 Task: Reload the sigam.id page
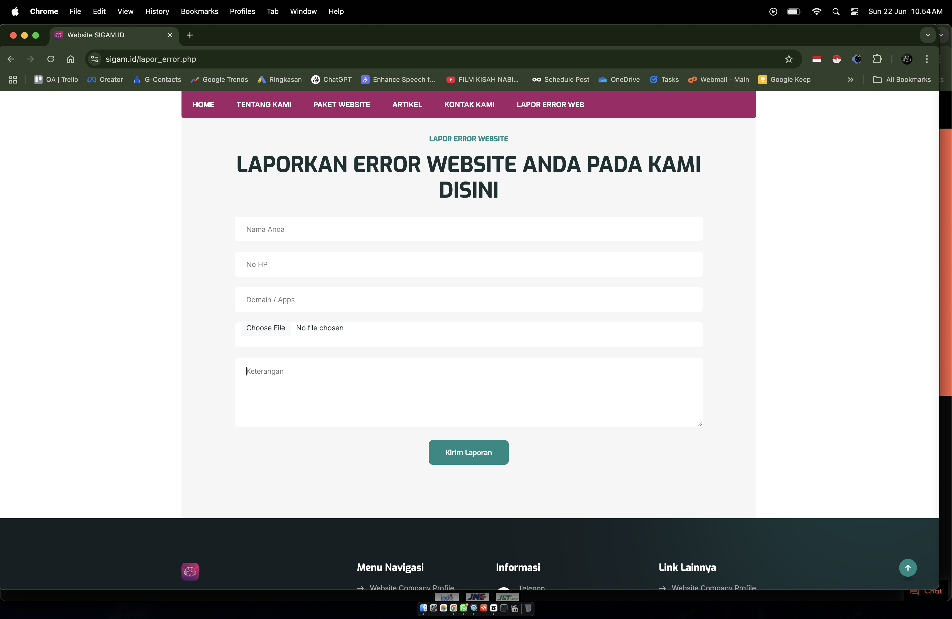point(50,59)
